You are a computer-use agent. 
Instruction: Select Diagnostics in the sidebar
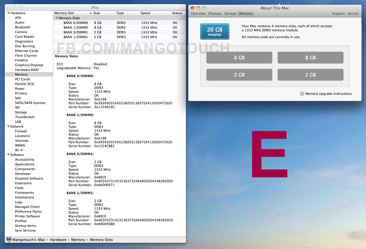pos(24,41)
